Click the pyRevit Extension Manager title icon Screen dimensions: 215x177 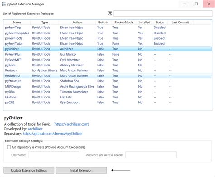[4, 4]
